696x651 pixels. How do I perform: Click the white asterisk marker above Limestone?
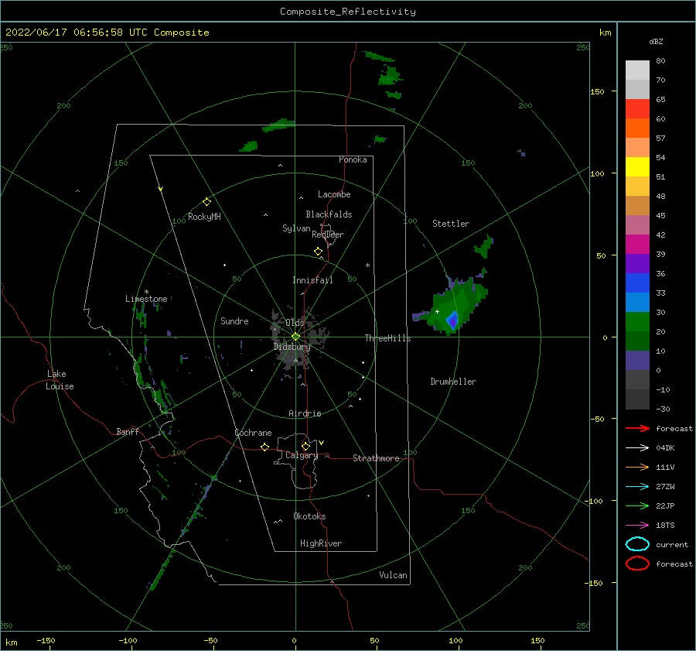pos(146,292)
